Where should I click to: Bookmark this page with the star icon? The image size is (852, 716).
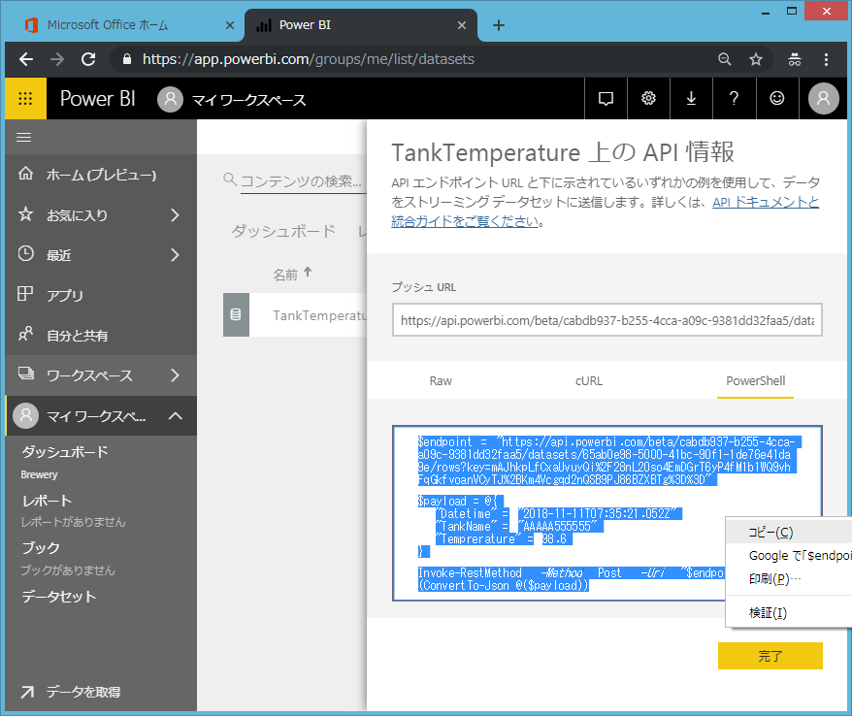click(756, 59)
